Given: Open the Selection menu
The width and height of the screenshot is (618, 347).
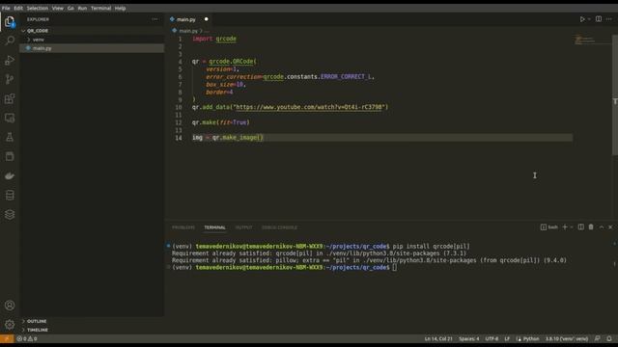Looking at the screenshot, I should point(38,8).
